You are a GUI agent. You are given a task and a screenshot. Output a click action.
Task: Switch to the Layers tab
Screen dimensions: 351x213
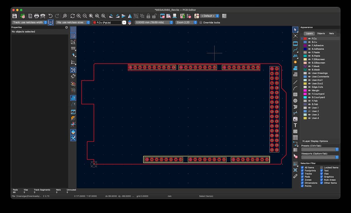(309, 34)
